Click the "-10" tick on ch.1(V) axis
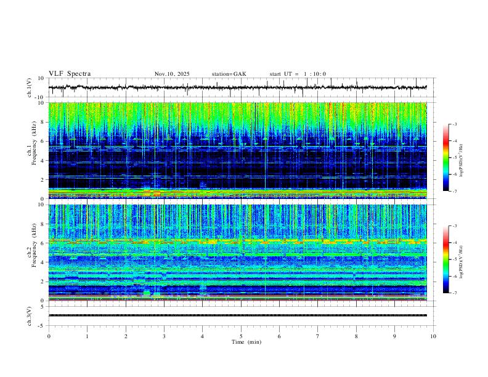Image resolution: width=488 pixels, height=377 pixels. click(x=41, y=97)
